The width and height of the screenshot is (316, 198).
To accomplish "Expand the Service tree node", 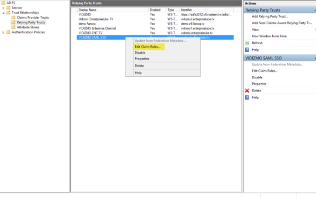I will click(x=4, y=8).
